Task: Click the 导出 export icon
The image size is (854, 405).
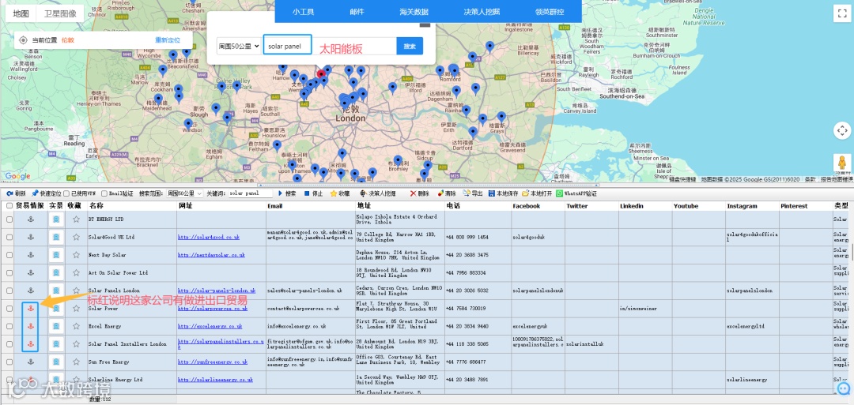Action: [467, 193]
